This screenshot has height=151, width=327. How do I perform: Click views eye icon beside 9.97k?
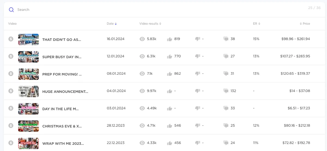click(x=142, y=91)
